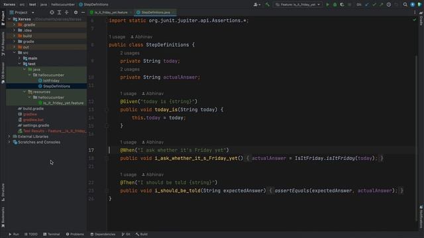Push commits with the Git arrow
The height and width of the screenshot is (238, 424).
tap(382, 5)
